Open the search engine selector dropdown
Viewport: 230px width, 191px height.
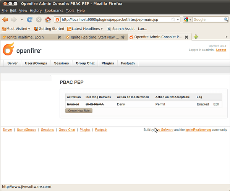click(188, 19)
